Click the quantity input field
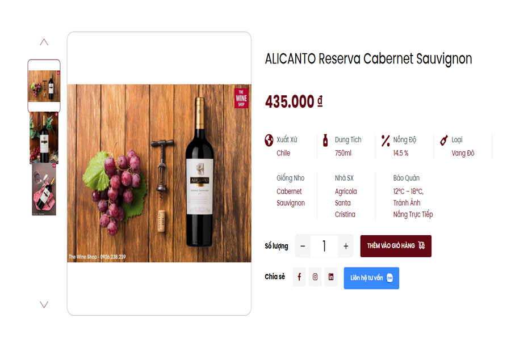This screenshot has height=340, width=511. point(324,246)
